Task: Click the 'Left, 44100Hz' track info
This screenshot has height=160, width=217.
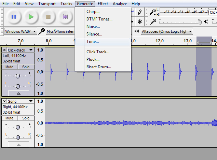Action: point(14,56)
